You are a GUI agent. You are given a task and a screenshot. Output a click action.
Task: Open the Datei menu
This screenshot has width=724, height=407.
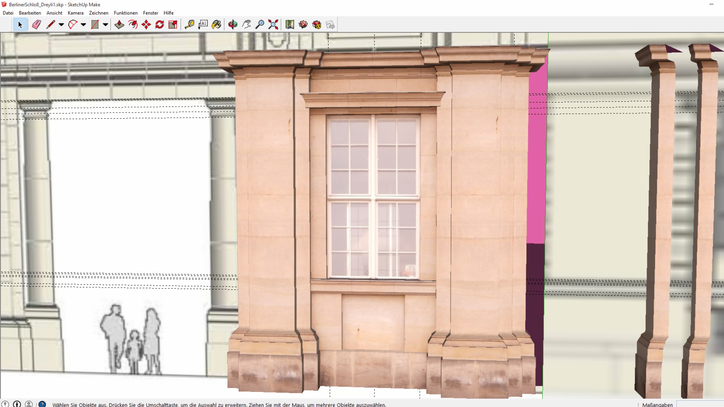8,13
